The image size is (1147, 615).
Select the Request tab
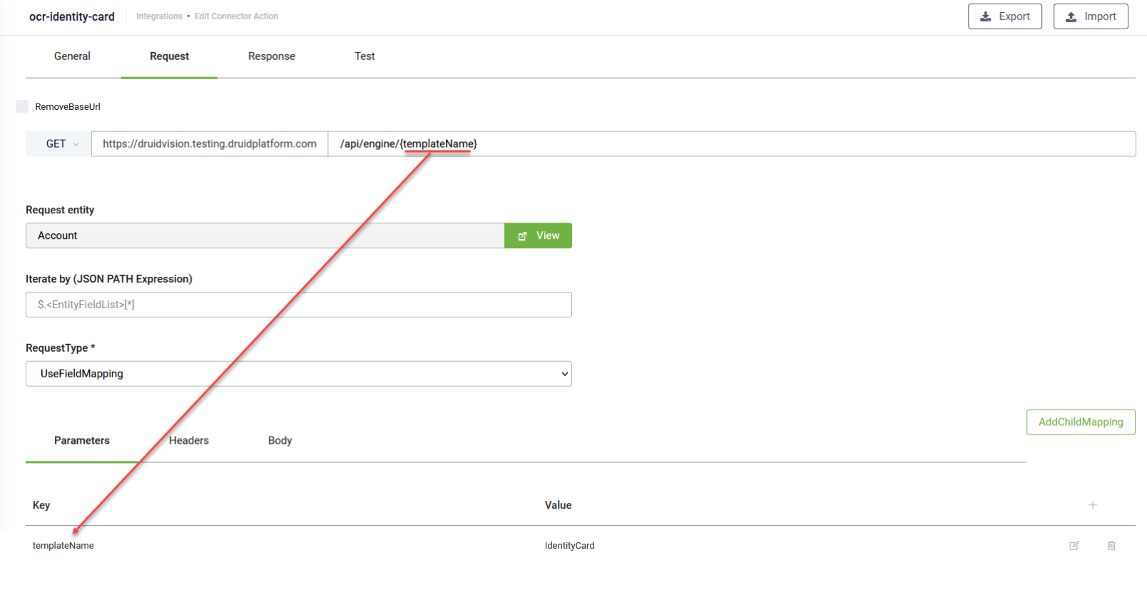pos(169,56)
